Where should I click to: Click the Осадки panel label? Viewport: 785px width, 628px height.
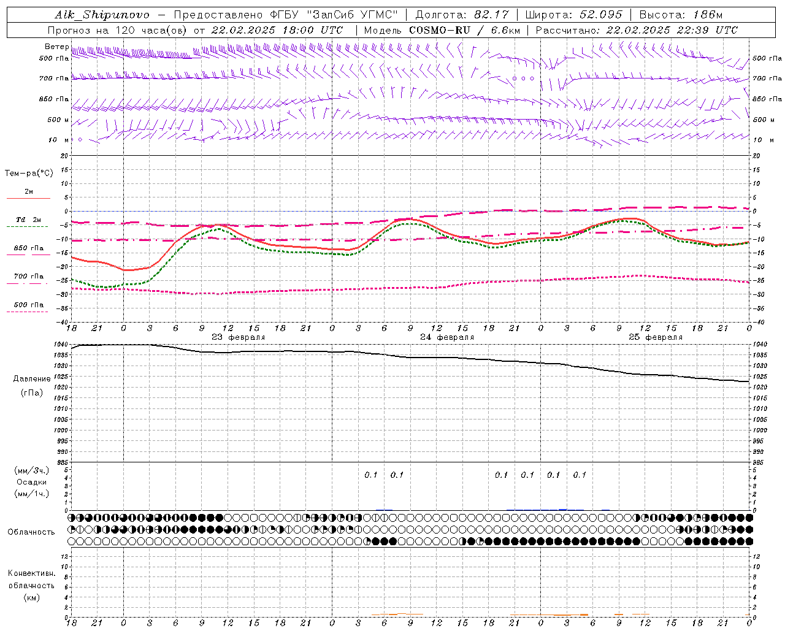32,482
